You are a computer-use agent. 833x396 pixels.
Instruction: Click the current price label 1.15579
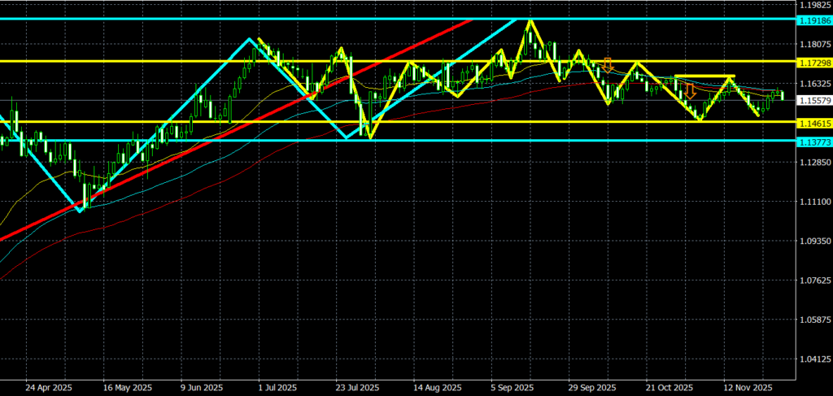[x=813, y=100]
